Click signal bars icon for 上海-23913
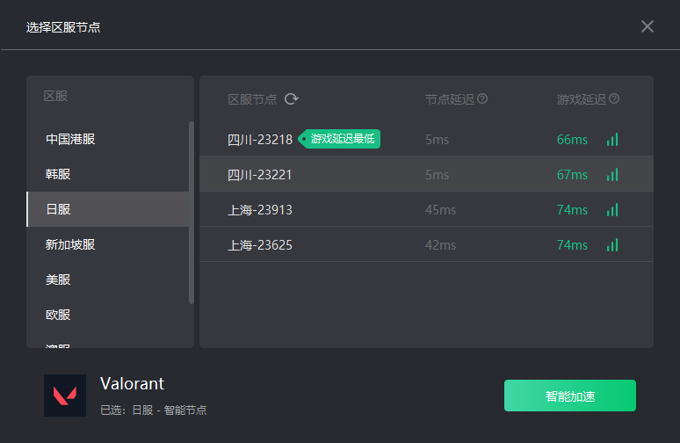The height and width of the screenshot is (443, 680). point(612,210)
